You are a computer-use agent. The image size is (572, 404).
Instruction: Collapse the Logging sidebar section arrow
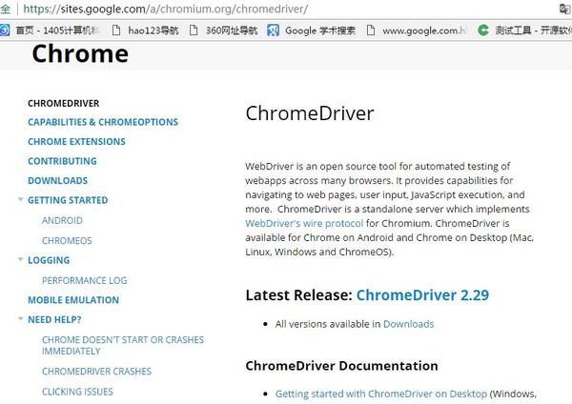[20, 259]
